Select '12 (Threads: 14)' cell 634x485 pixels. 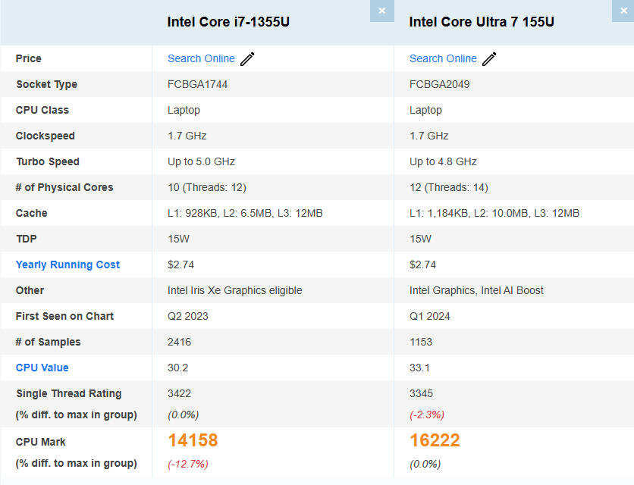coord(448,187)
